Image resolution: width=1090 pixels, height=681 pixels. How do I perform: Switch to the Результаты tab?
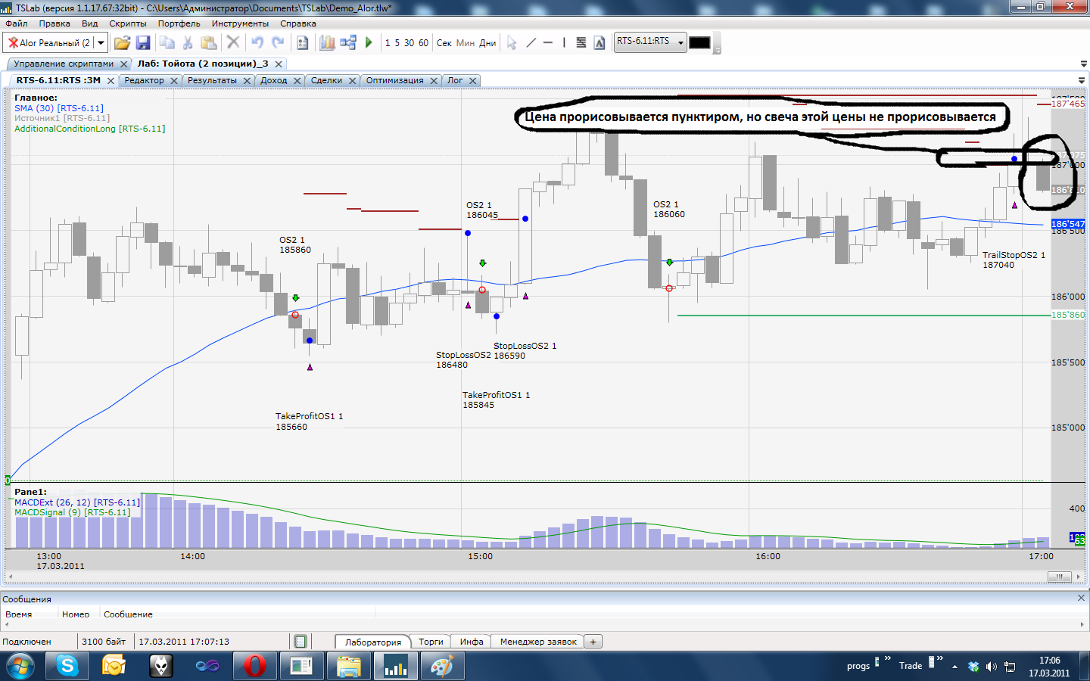[x=212, y=80]
